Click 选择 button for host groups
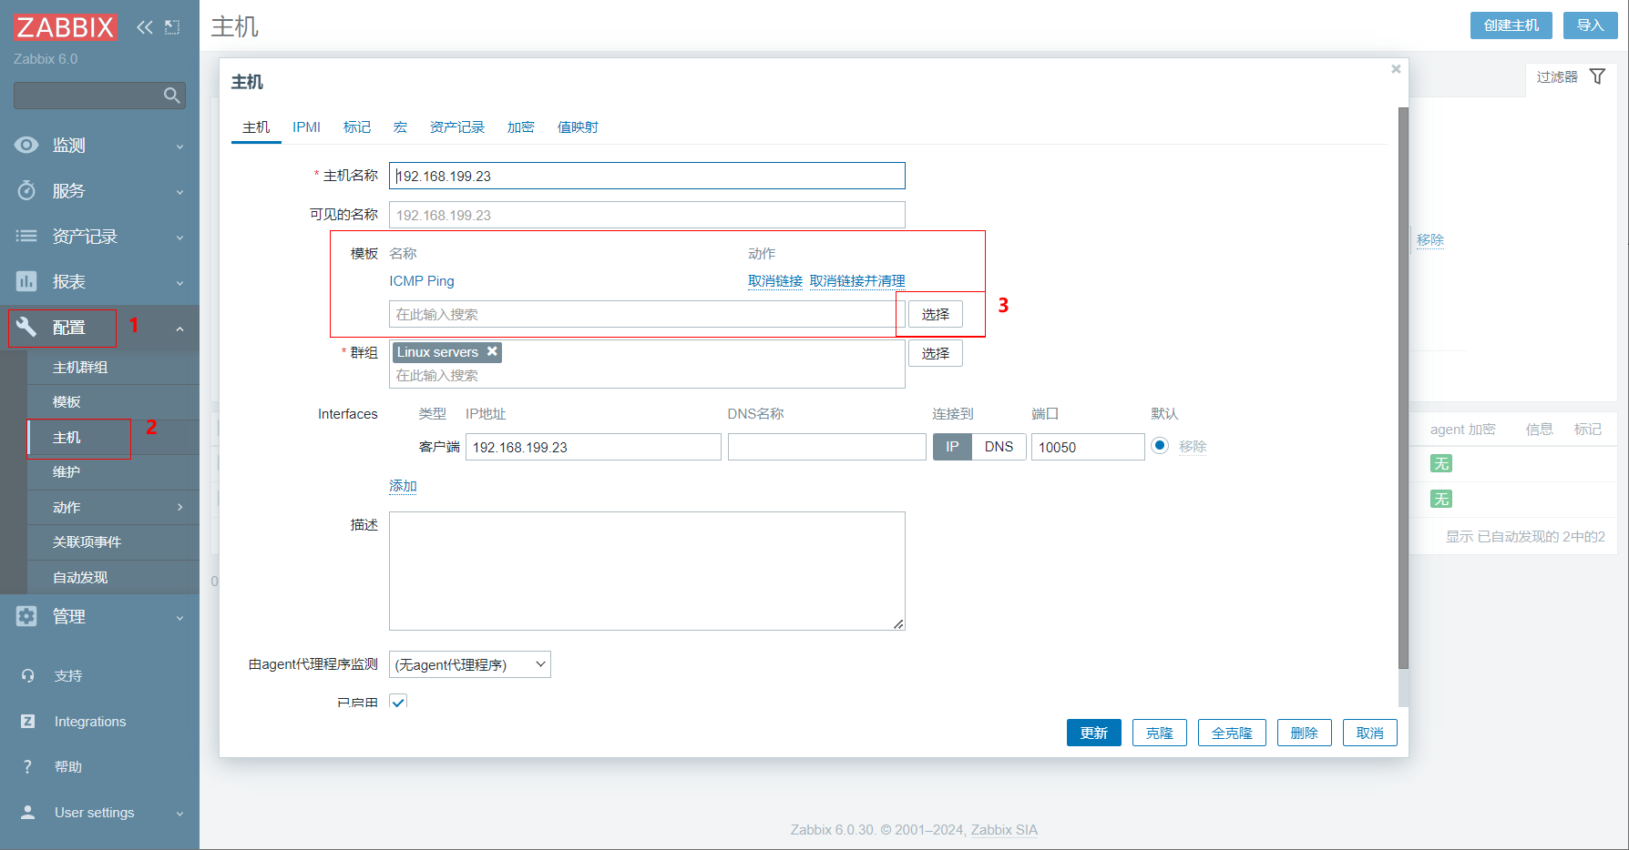Viewport: 1629px width, 850px height. (936, 353)
